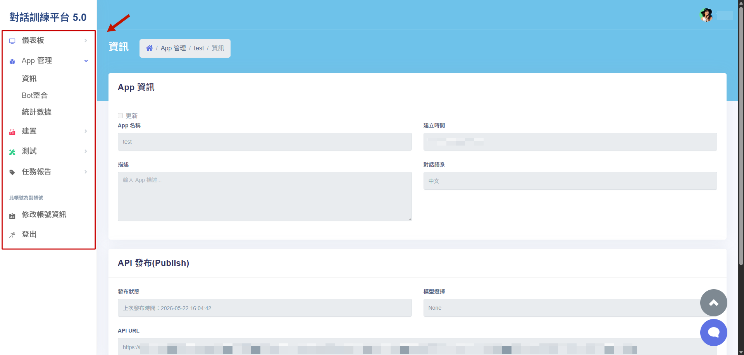Viewport: 744px width, 355px height.
Task: Click the user avatar in the top right
Action: [706, 15]
